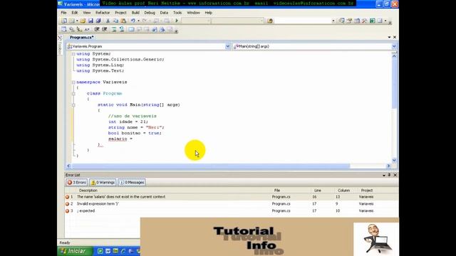Click the Find in Files icon
The image size is (456, 256).
tap(270, 21)
